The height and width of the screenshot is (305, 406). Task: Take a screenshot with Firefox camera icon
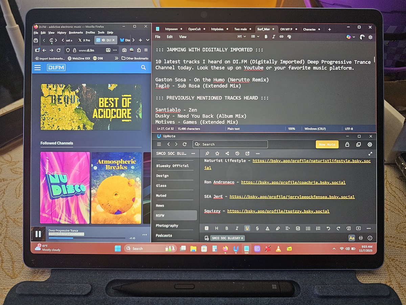coord(125,50)
